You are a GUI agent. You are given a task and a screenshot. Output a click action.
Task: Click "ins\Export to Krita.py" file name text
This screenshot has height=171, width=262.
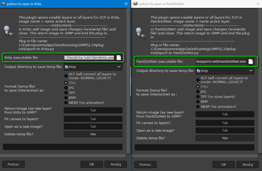pyautogui.click(x=36, y=49)
